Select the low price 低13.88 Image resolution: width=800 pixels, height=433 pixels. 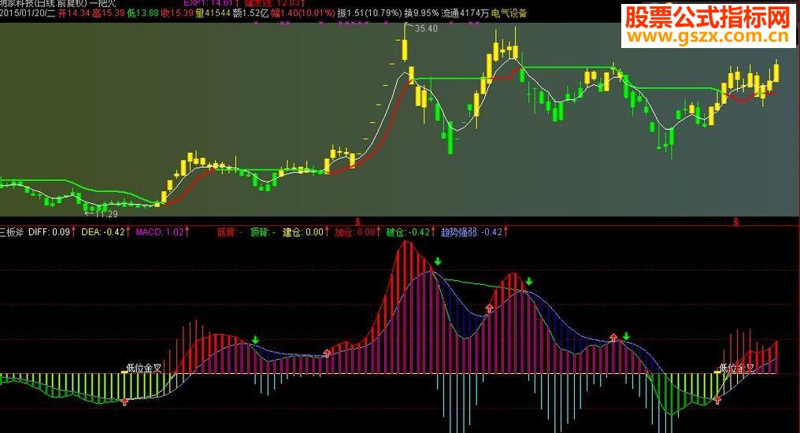(x=143, y=13)
